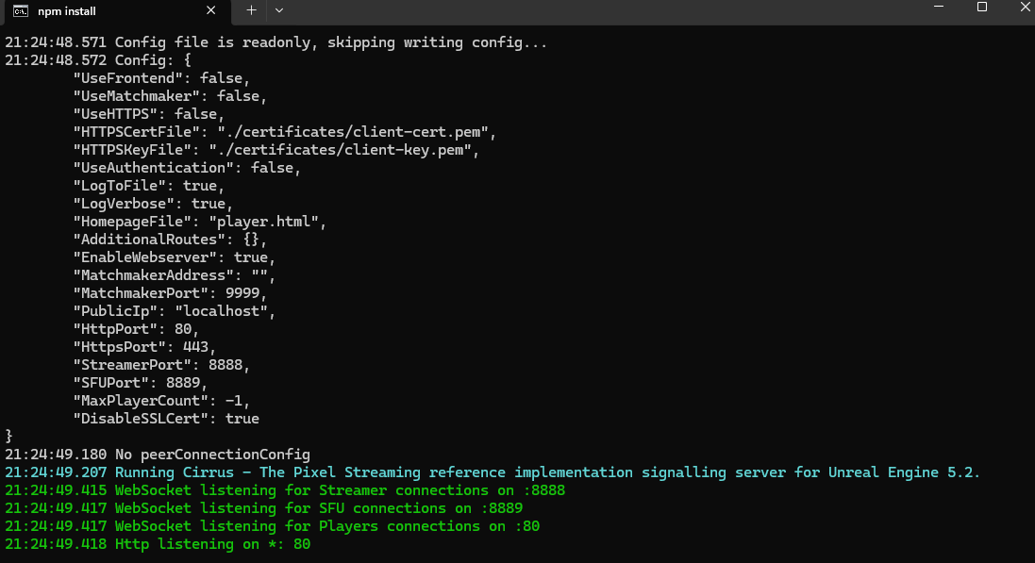Expand the new tab profile dropdown
The image size is (1035, 563).
click(279, 10)
